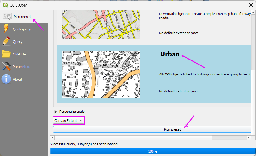Image resolution: width=256 pixels, height=156 pixels.
Task: Open the Parameters tab
Action: click(21, 67)
